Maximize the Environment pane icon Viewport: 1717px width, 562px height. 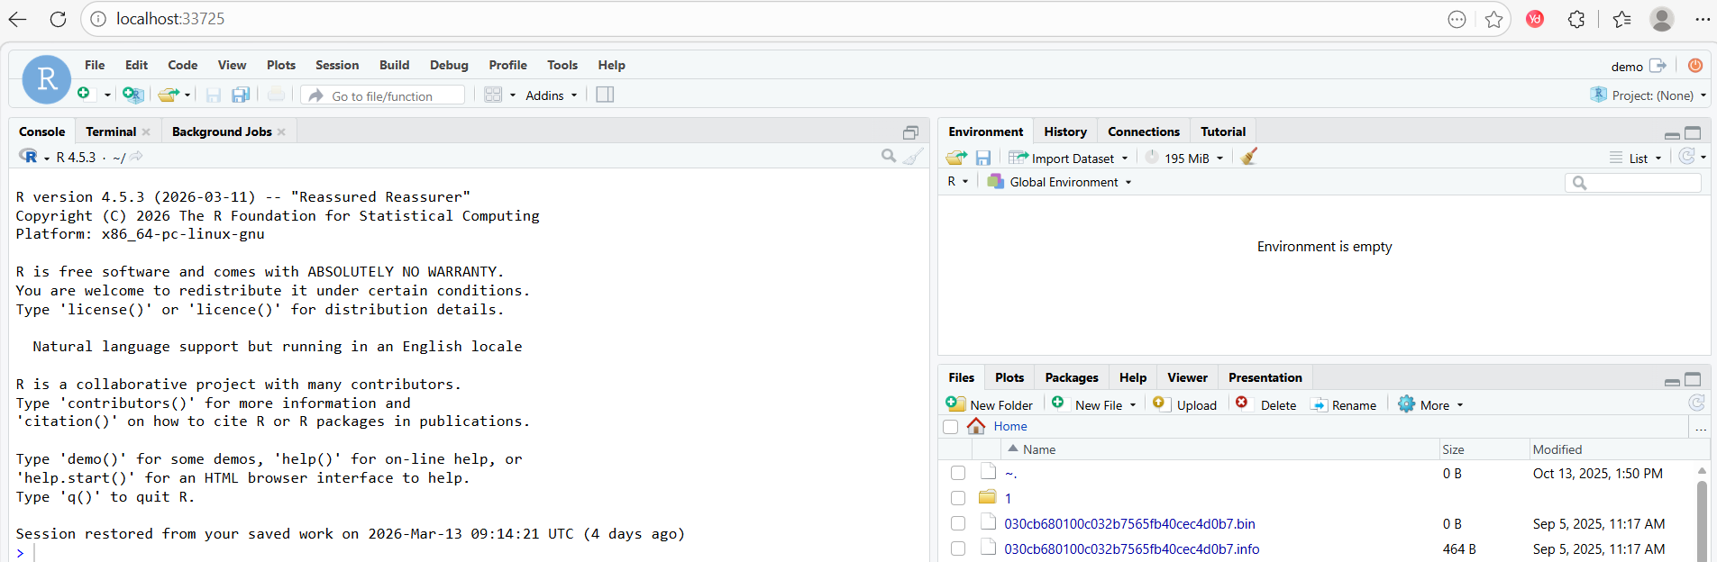pyautogui.click(x=1693, y=132)
